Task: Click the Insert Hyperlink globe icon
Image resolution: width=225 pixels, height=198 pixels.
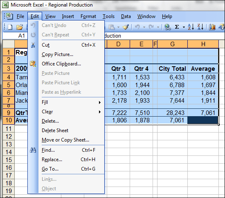Action: click(x=167, y=27)
